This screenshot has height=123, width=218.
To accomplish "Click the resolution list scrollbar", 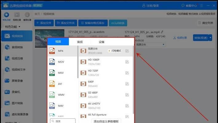I will (133, 80).
